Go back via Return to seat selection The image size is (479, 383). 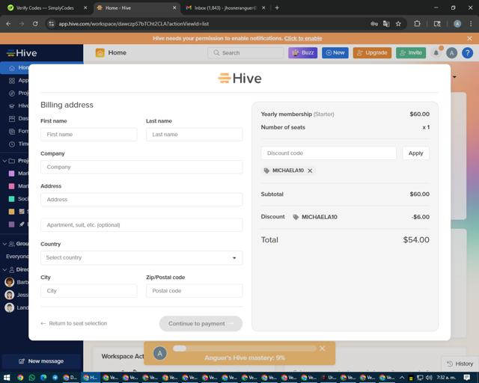point(74,323)
